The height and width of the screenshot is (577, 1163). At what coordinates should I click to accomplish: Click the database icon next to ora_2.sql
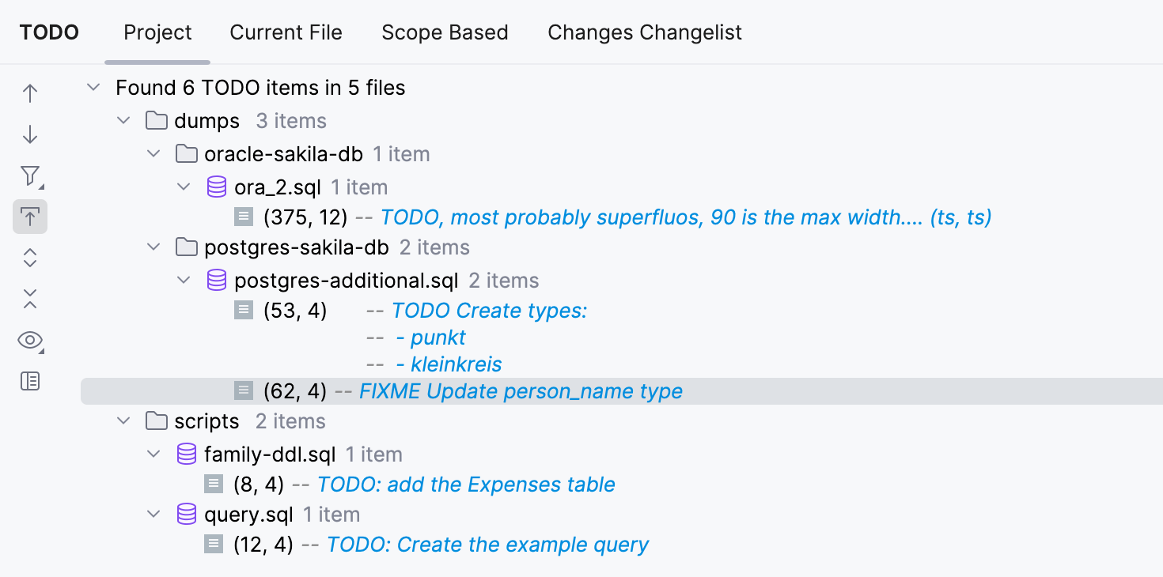pos(216,187)
